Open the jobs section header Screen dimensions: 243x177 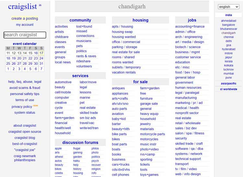coord(192,20)
